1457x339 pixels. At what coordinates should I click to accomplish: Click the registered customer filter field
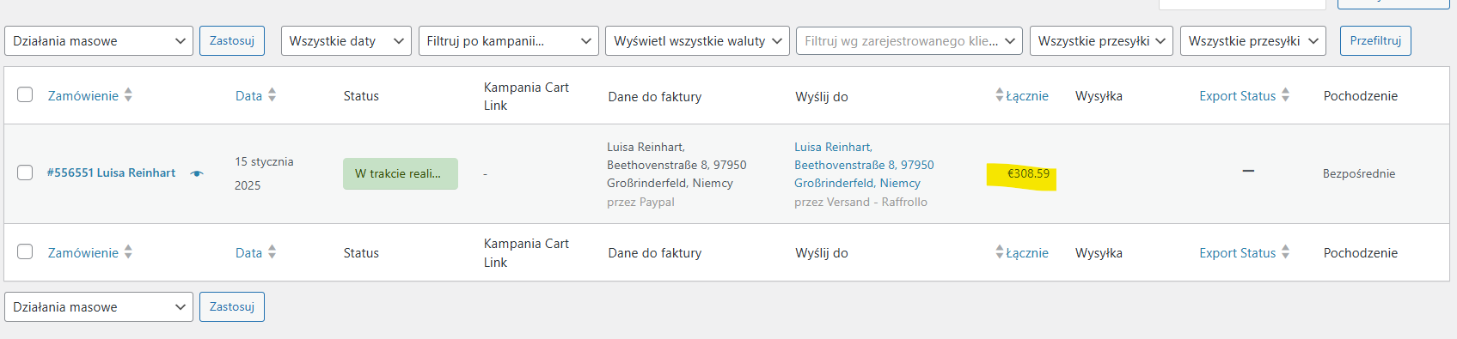(x=909, y=40)
